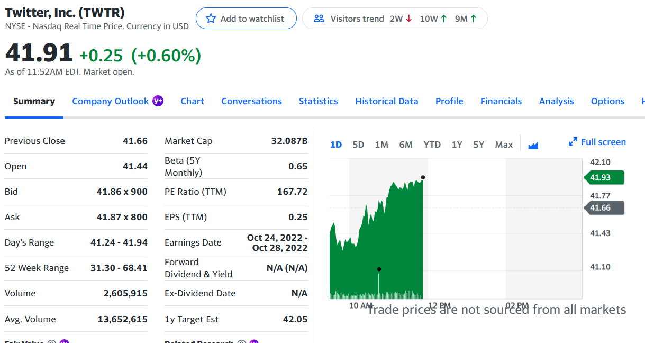
Task: Click the black dot on the chart peak
Action: 423,177
